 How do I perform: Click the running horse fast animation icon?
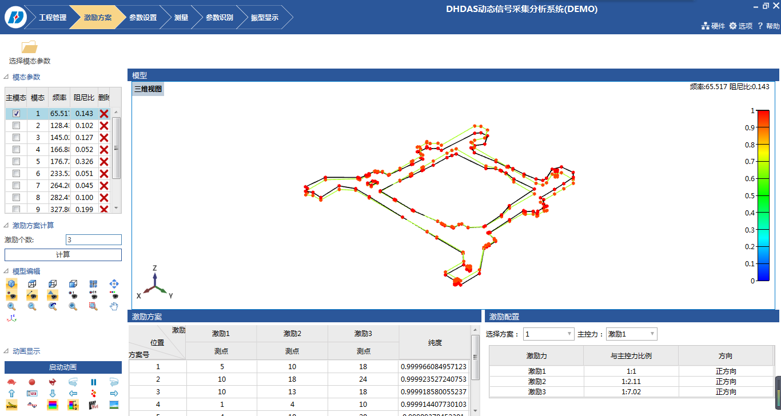53,382
